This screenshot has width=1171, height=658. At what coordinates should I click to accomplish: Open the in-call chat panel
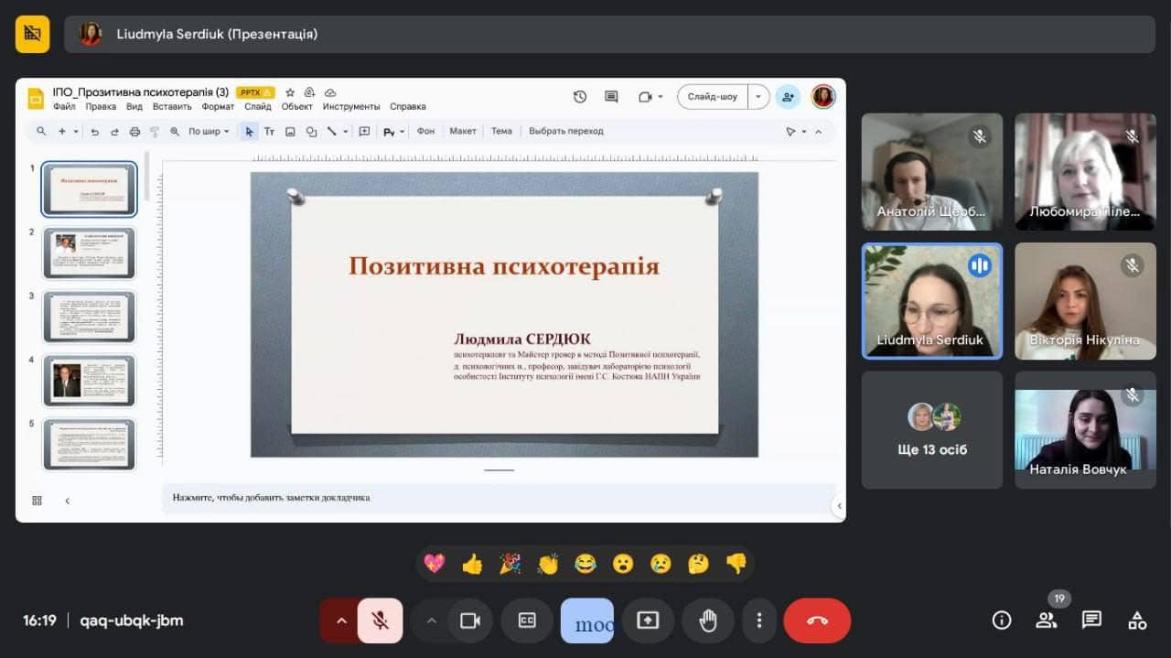click(1091, 620)
